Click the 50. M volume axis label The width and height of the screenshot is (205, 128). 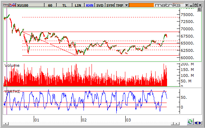[186, 81]
